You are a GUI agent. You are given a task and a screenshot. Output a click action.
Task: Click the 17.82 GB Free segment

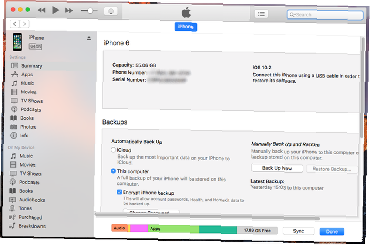coord(257,230)
